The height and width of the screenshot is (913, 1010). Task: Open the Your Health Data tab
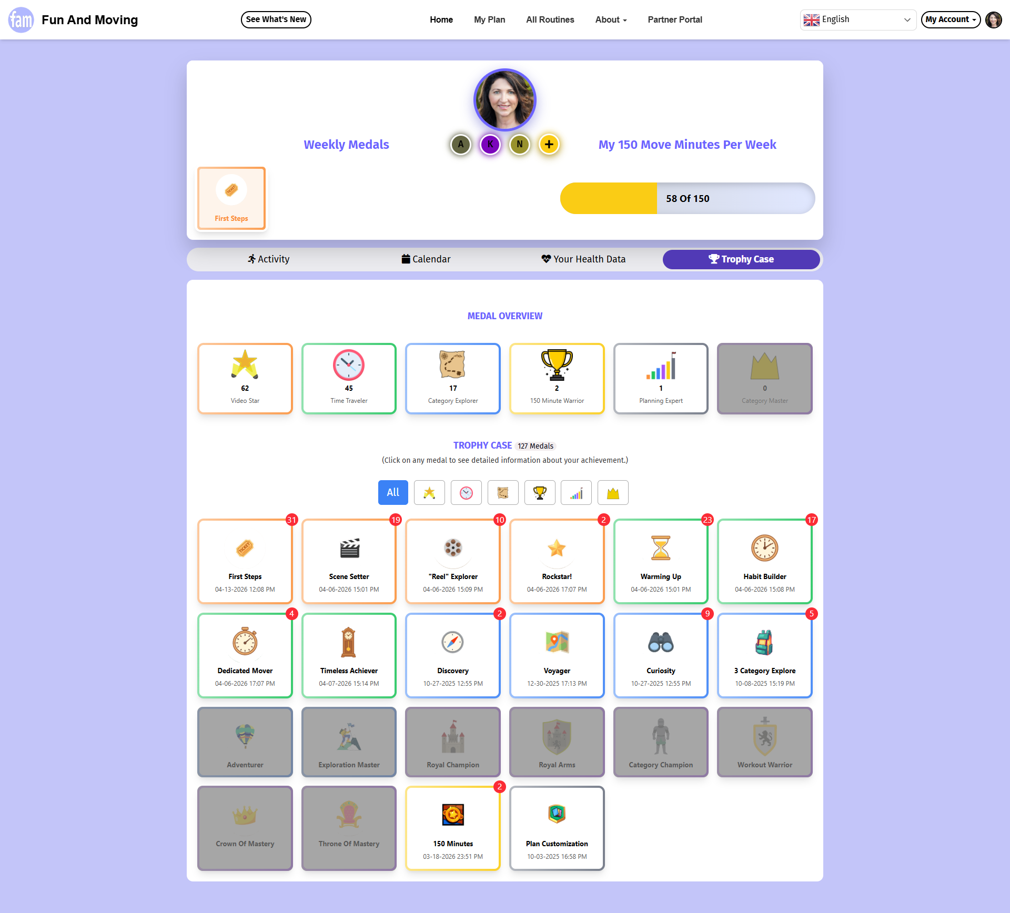(583, 259)
